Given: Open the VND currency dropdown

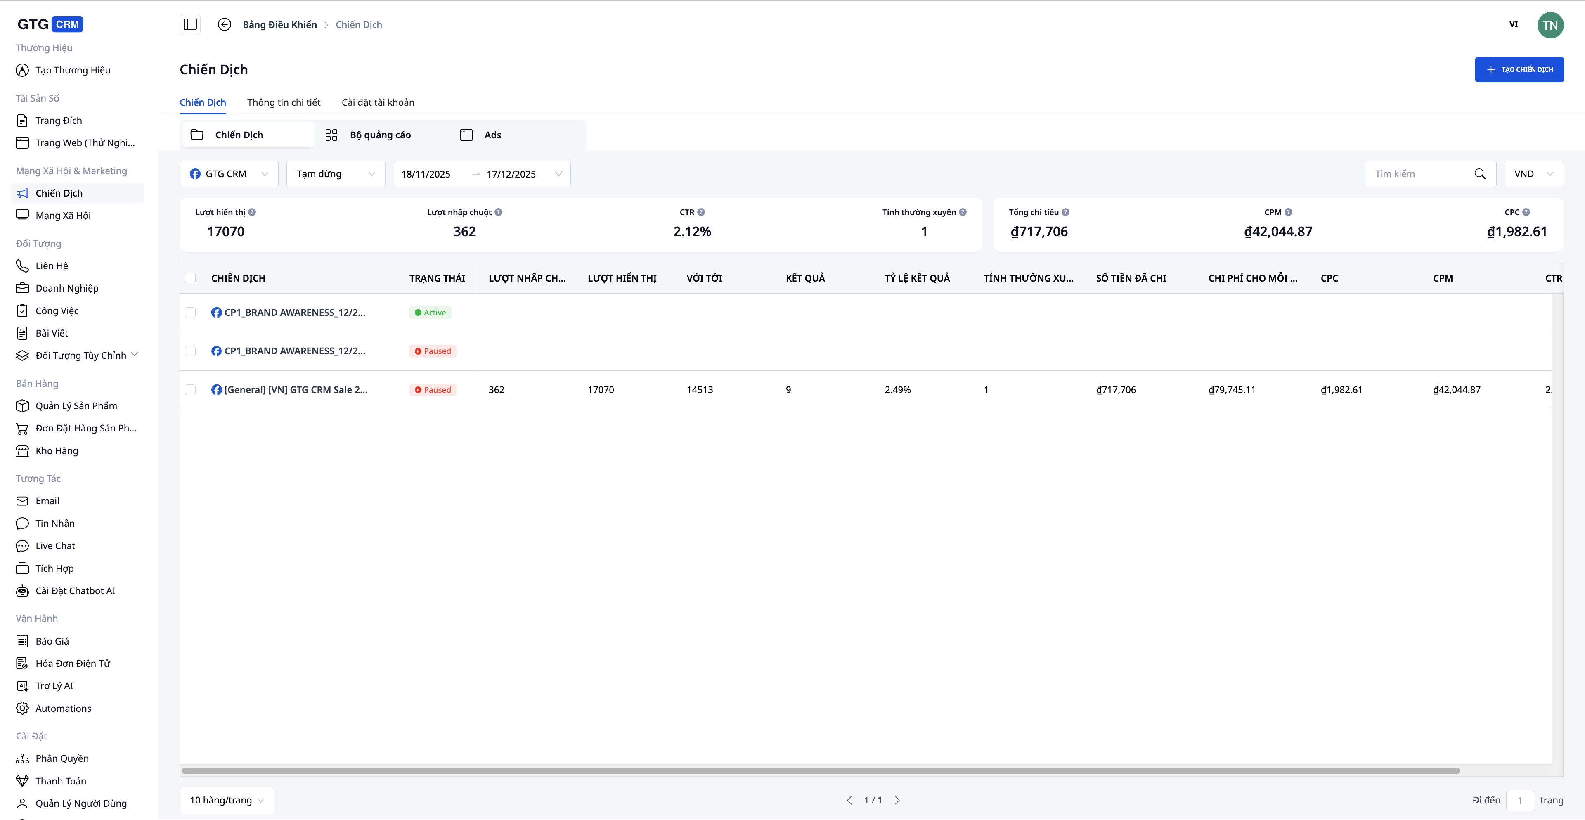Looking at the screenshot, I should click(1533, 174).
